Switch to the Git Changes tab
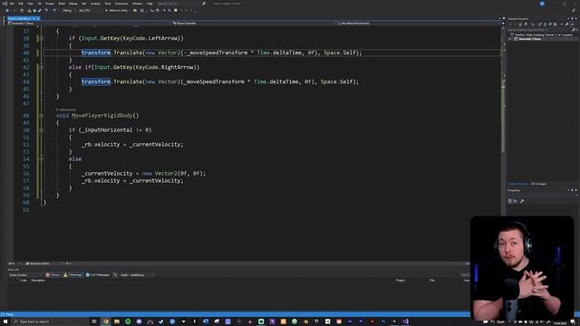580x326 pixels. 538,184
